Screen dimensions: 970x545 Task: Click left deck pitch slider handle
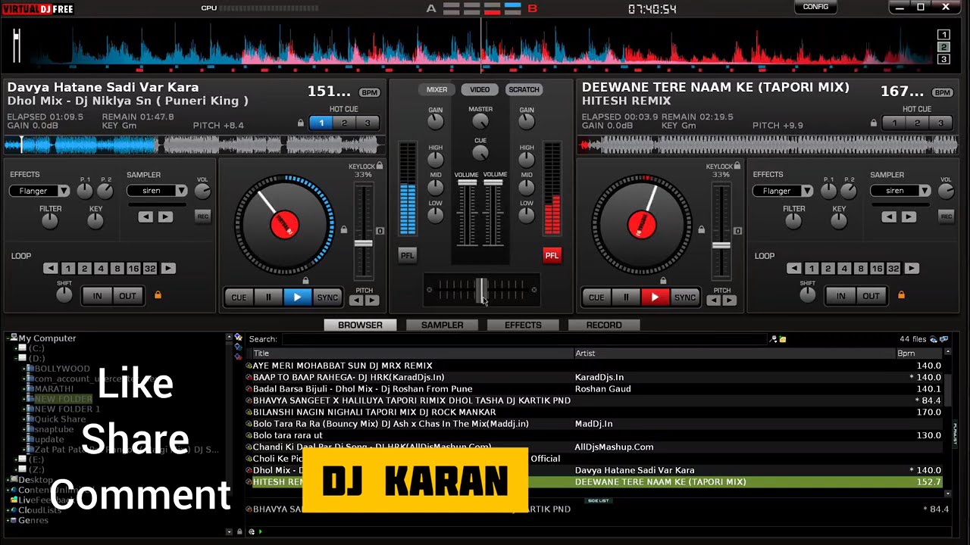point(364,244)
